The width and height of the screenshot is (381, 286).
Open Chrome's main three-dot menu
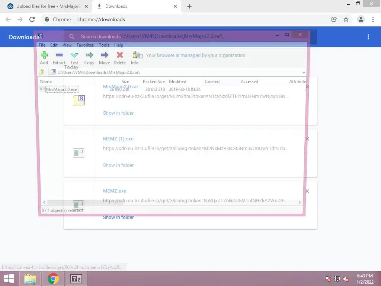tap(373, 19)
